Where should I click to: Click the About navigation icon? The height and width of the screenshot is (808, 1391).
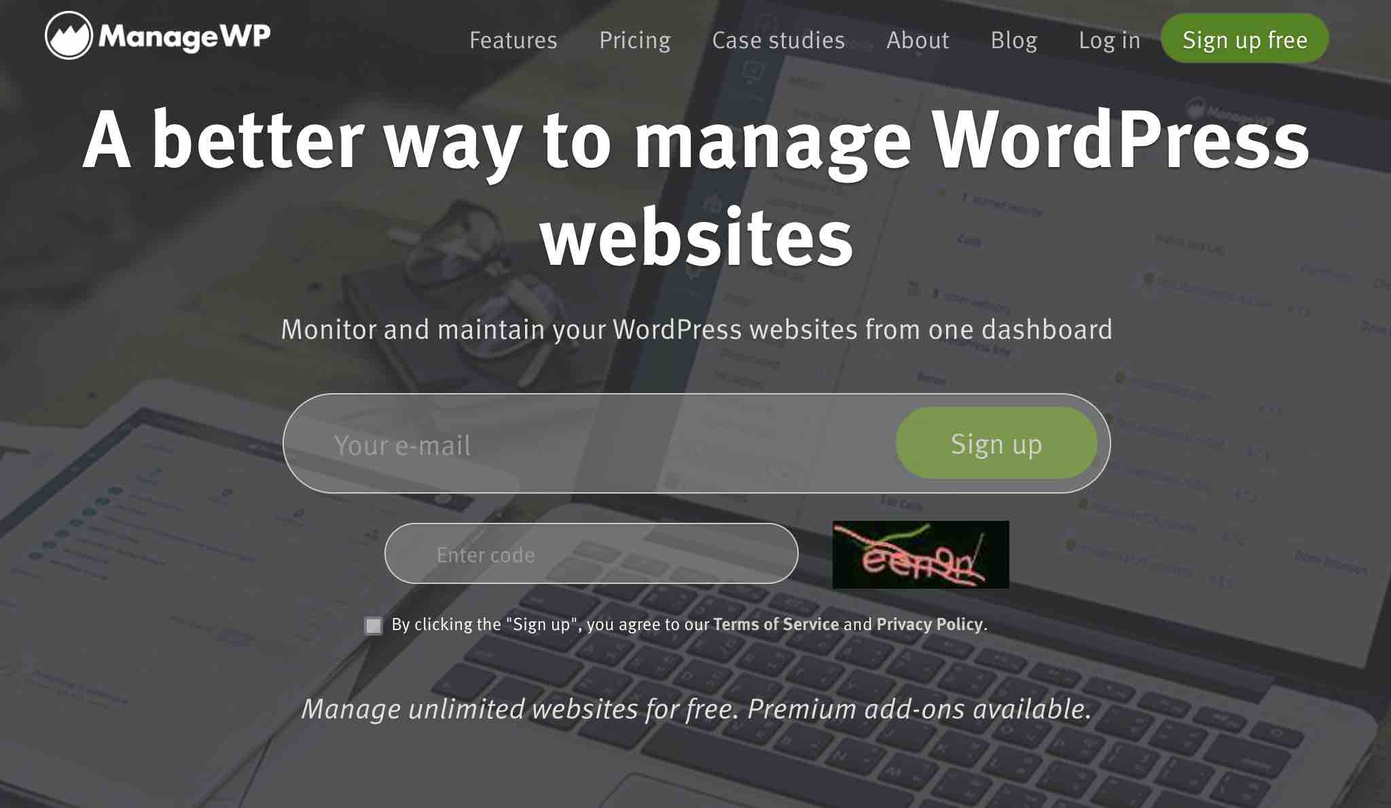918,39
